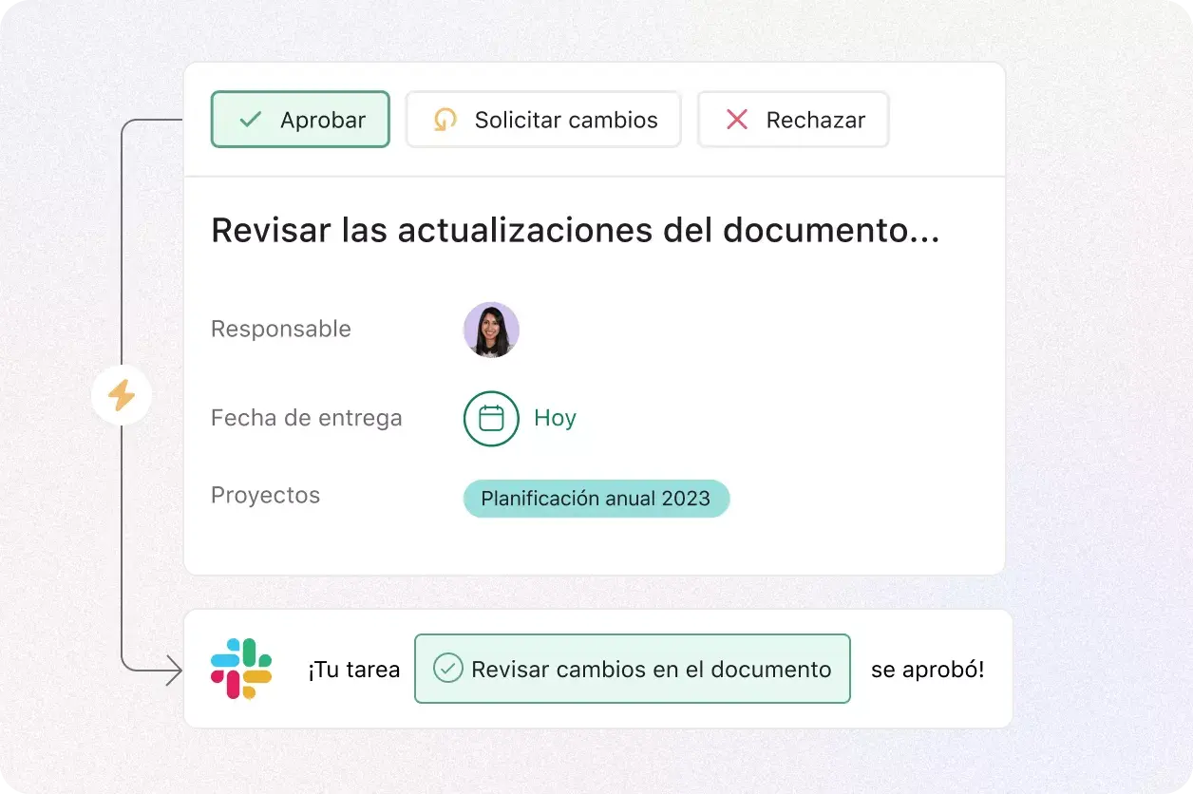Click the check circle beside Revisar cambios

[446, 669]
